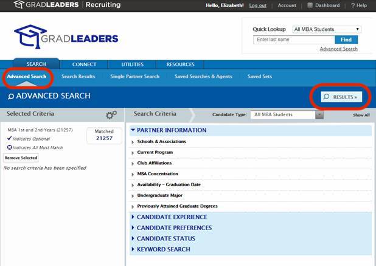
Task: Click the Enter last name field
Action: click(x=294, y=40)
